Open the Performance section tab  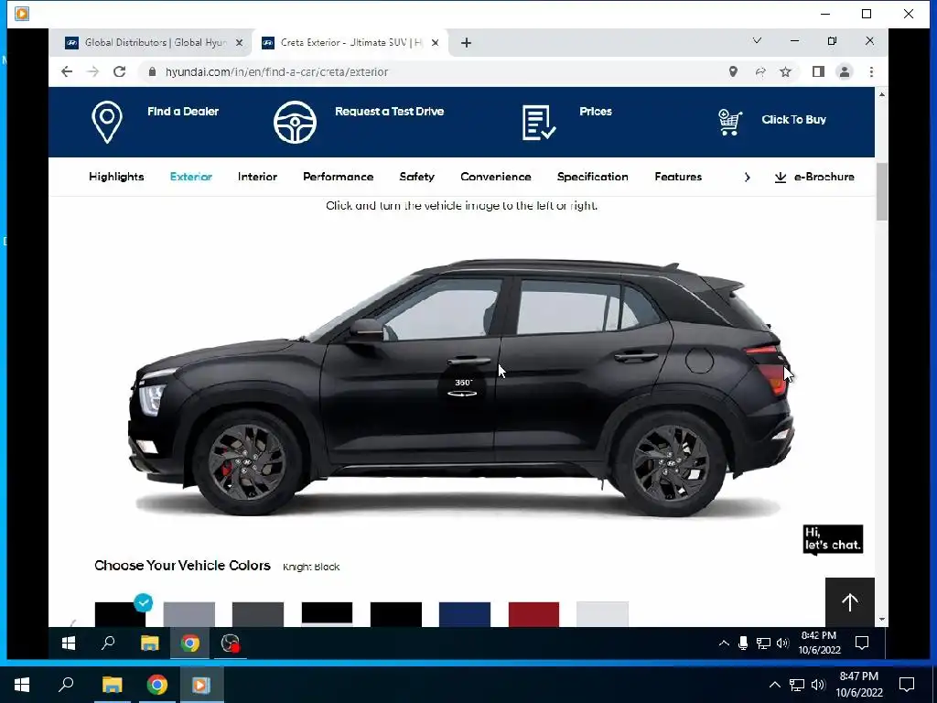point(339,177)
